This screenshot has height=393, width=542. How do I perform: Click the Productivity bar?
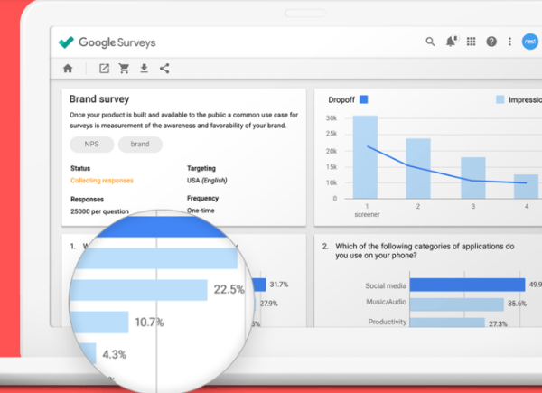447,323
